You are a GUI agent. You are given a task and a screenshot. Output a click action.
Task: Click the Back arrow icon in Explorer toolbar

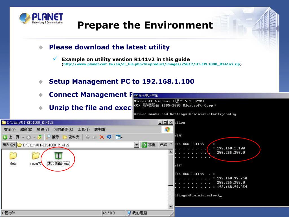click(5, 137)
